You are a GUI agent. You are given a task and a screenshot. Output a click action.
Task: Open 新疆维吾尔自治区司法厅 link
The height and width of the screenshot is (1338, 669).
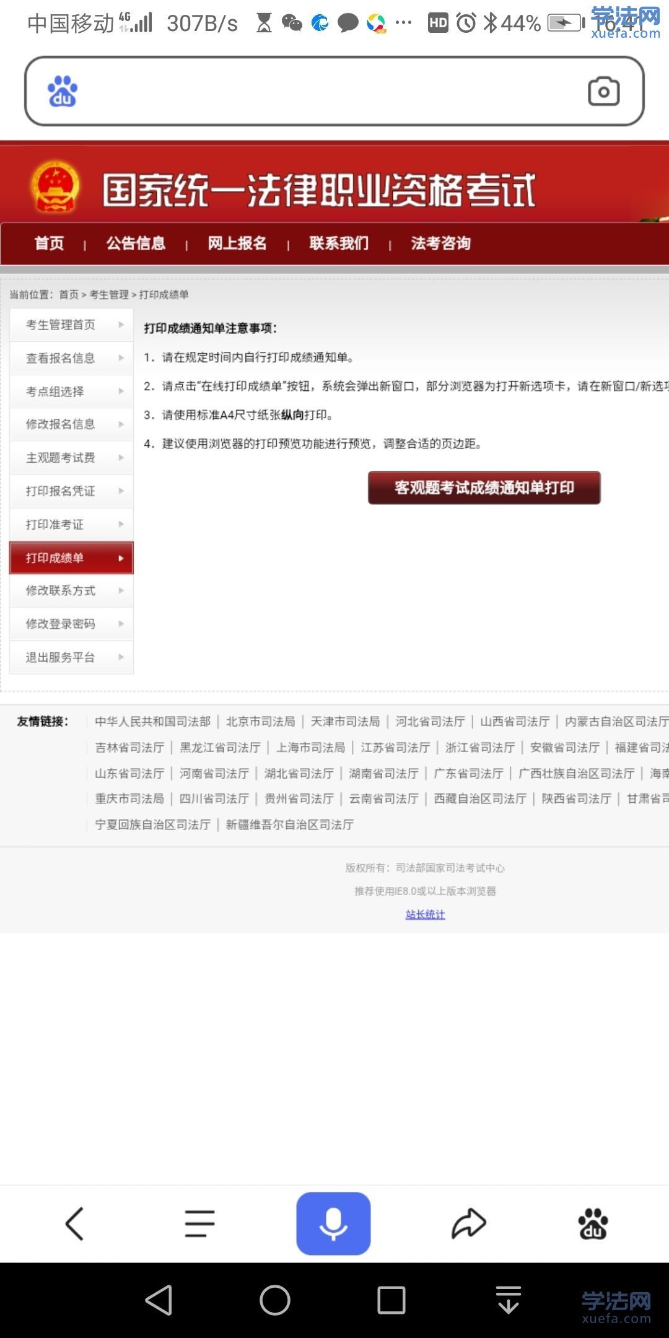[289, 825]
